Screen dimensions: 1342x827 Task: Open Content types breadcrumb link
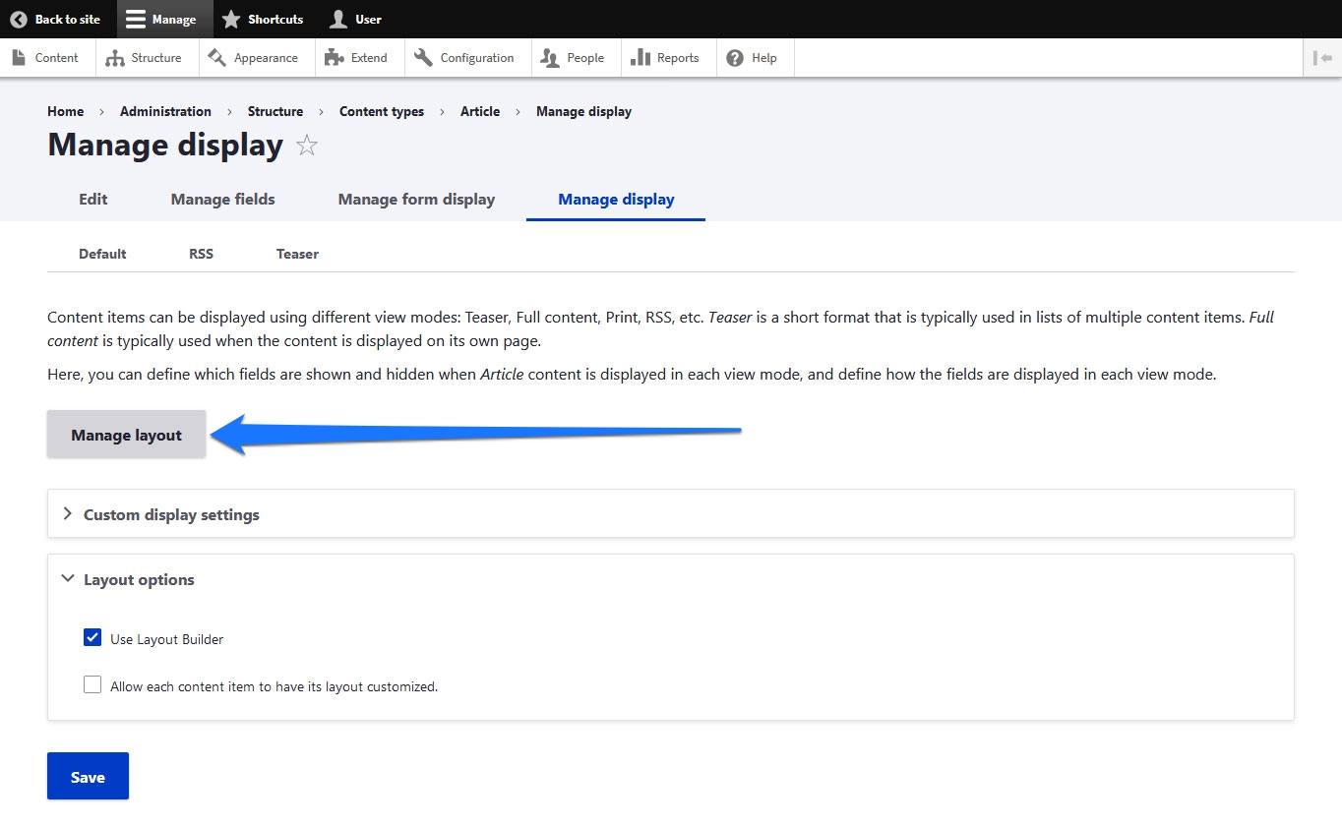pos(382,111)
